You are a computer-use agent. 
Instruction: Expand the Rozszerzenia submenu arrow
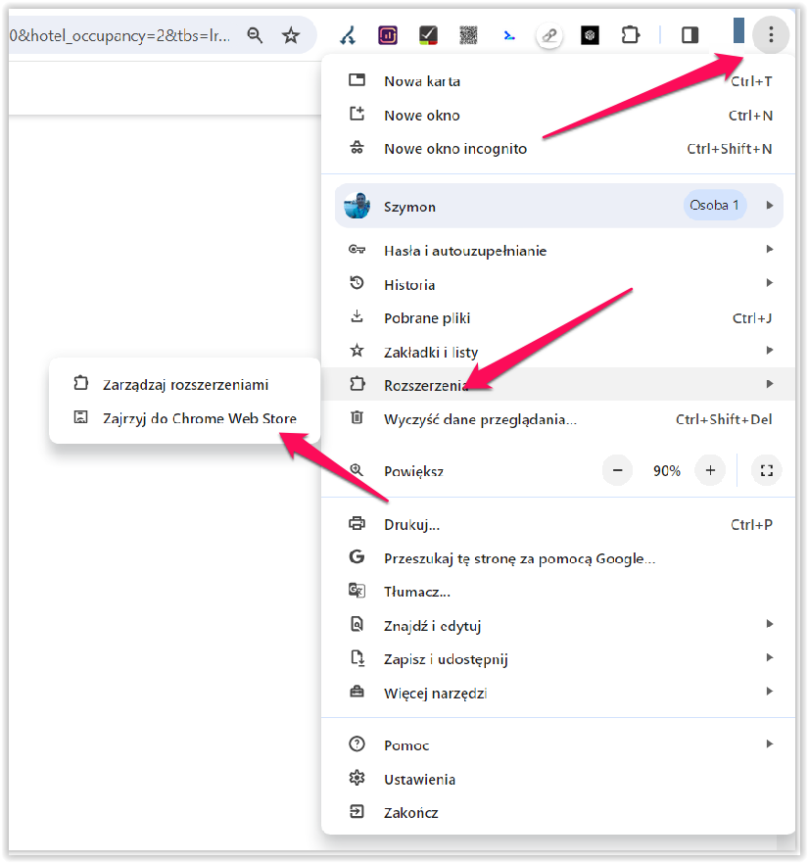tap(770, 384)
